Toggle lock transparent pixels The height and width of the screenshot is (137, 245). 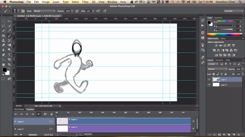214,74
